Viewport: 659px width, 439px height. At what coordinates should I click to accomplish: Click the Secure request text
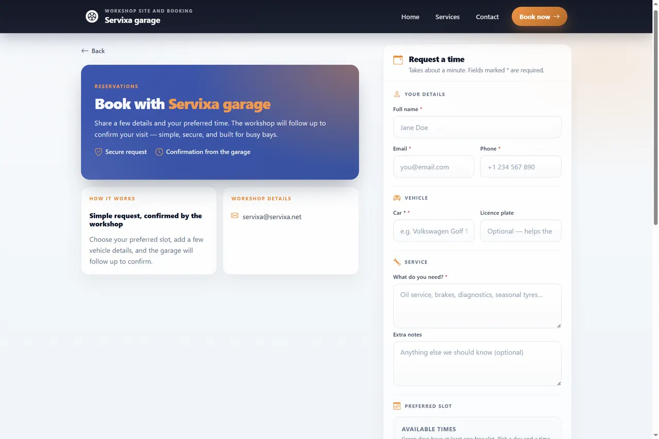[126, 152]
